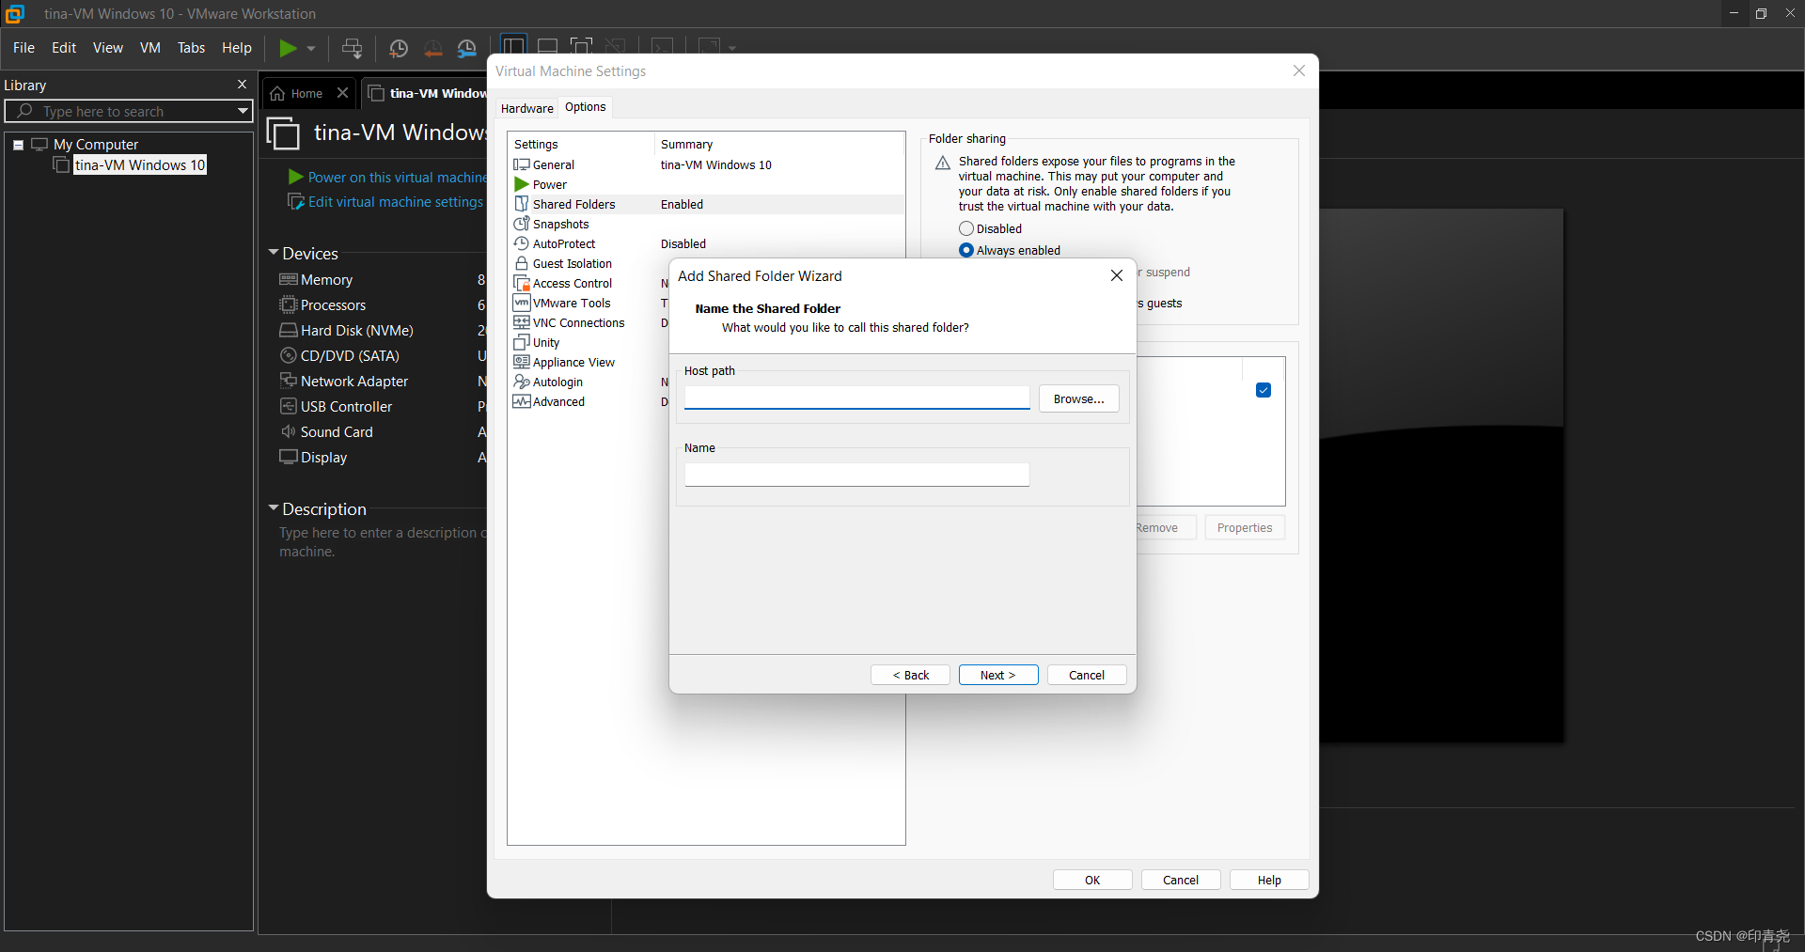Select AutoProtect in the settings list
Image resolution: width=1805 pixels, height=952 pixels.
coord(563,243)
